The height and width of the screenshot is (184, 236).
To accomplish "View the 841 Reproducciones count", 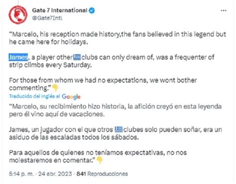I will pyautogui.click(x=102, y=174).
